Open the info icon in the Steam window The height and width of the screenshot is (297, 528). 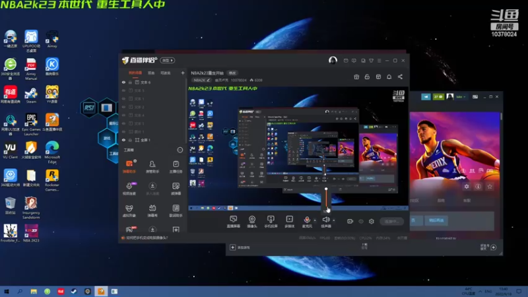[478, 186]
